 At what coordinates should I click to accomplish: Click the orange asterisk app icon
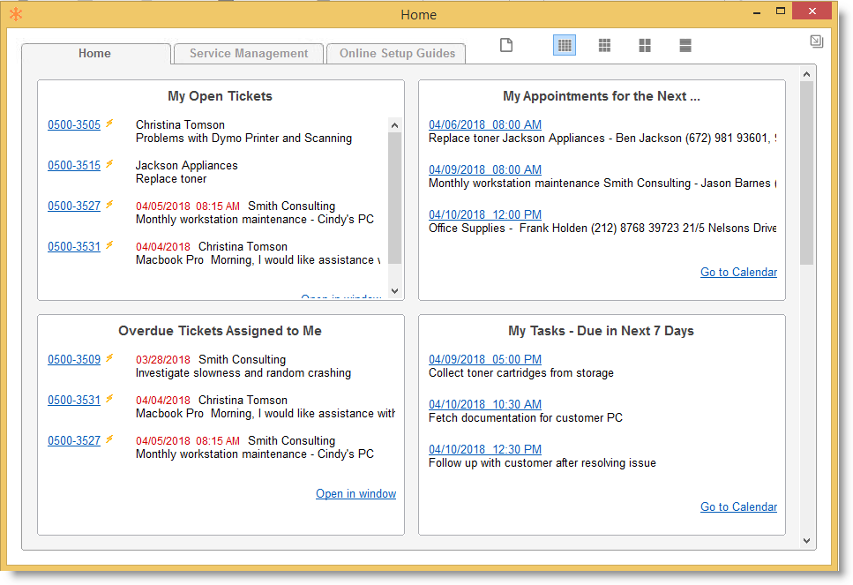click(16, 14)
